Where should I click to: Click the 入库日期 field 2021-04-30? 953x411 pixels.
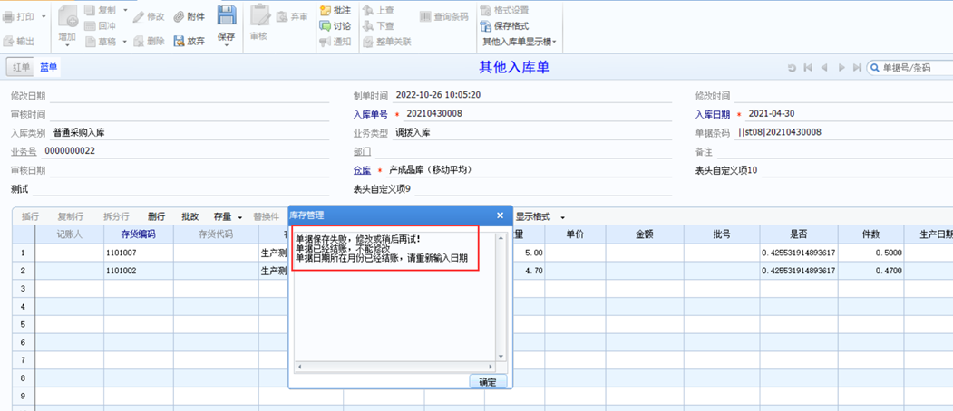[x=850, y=114]
